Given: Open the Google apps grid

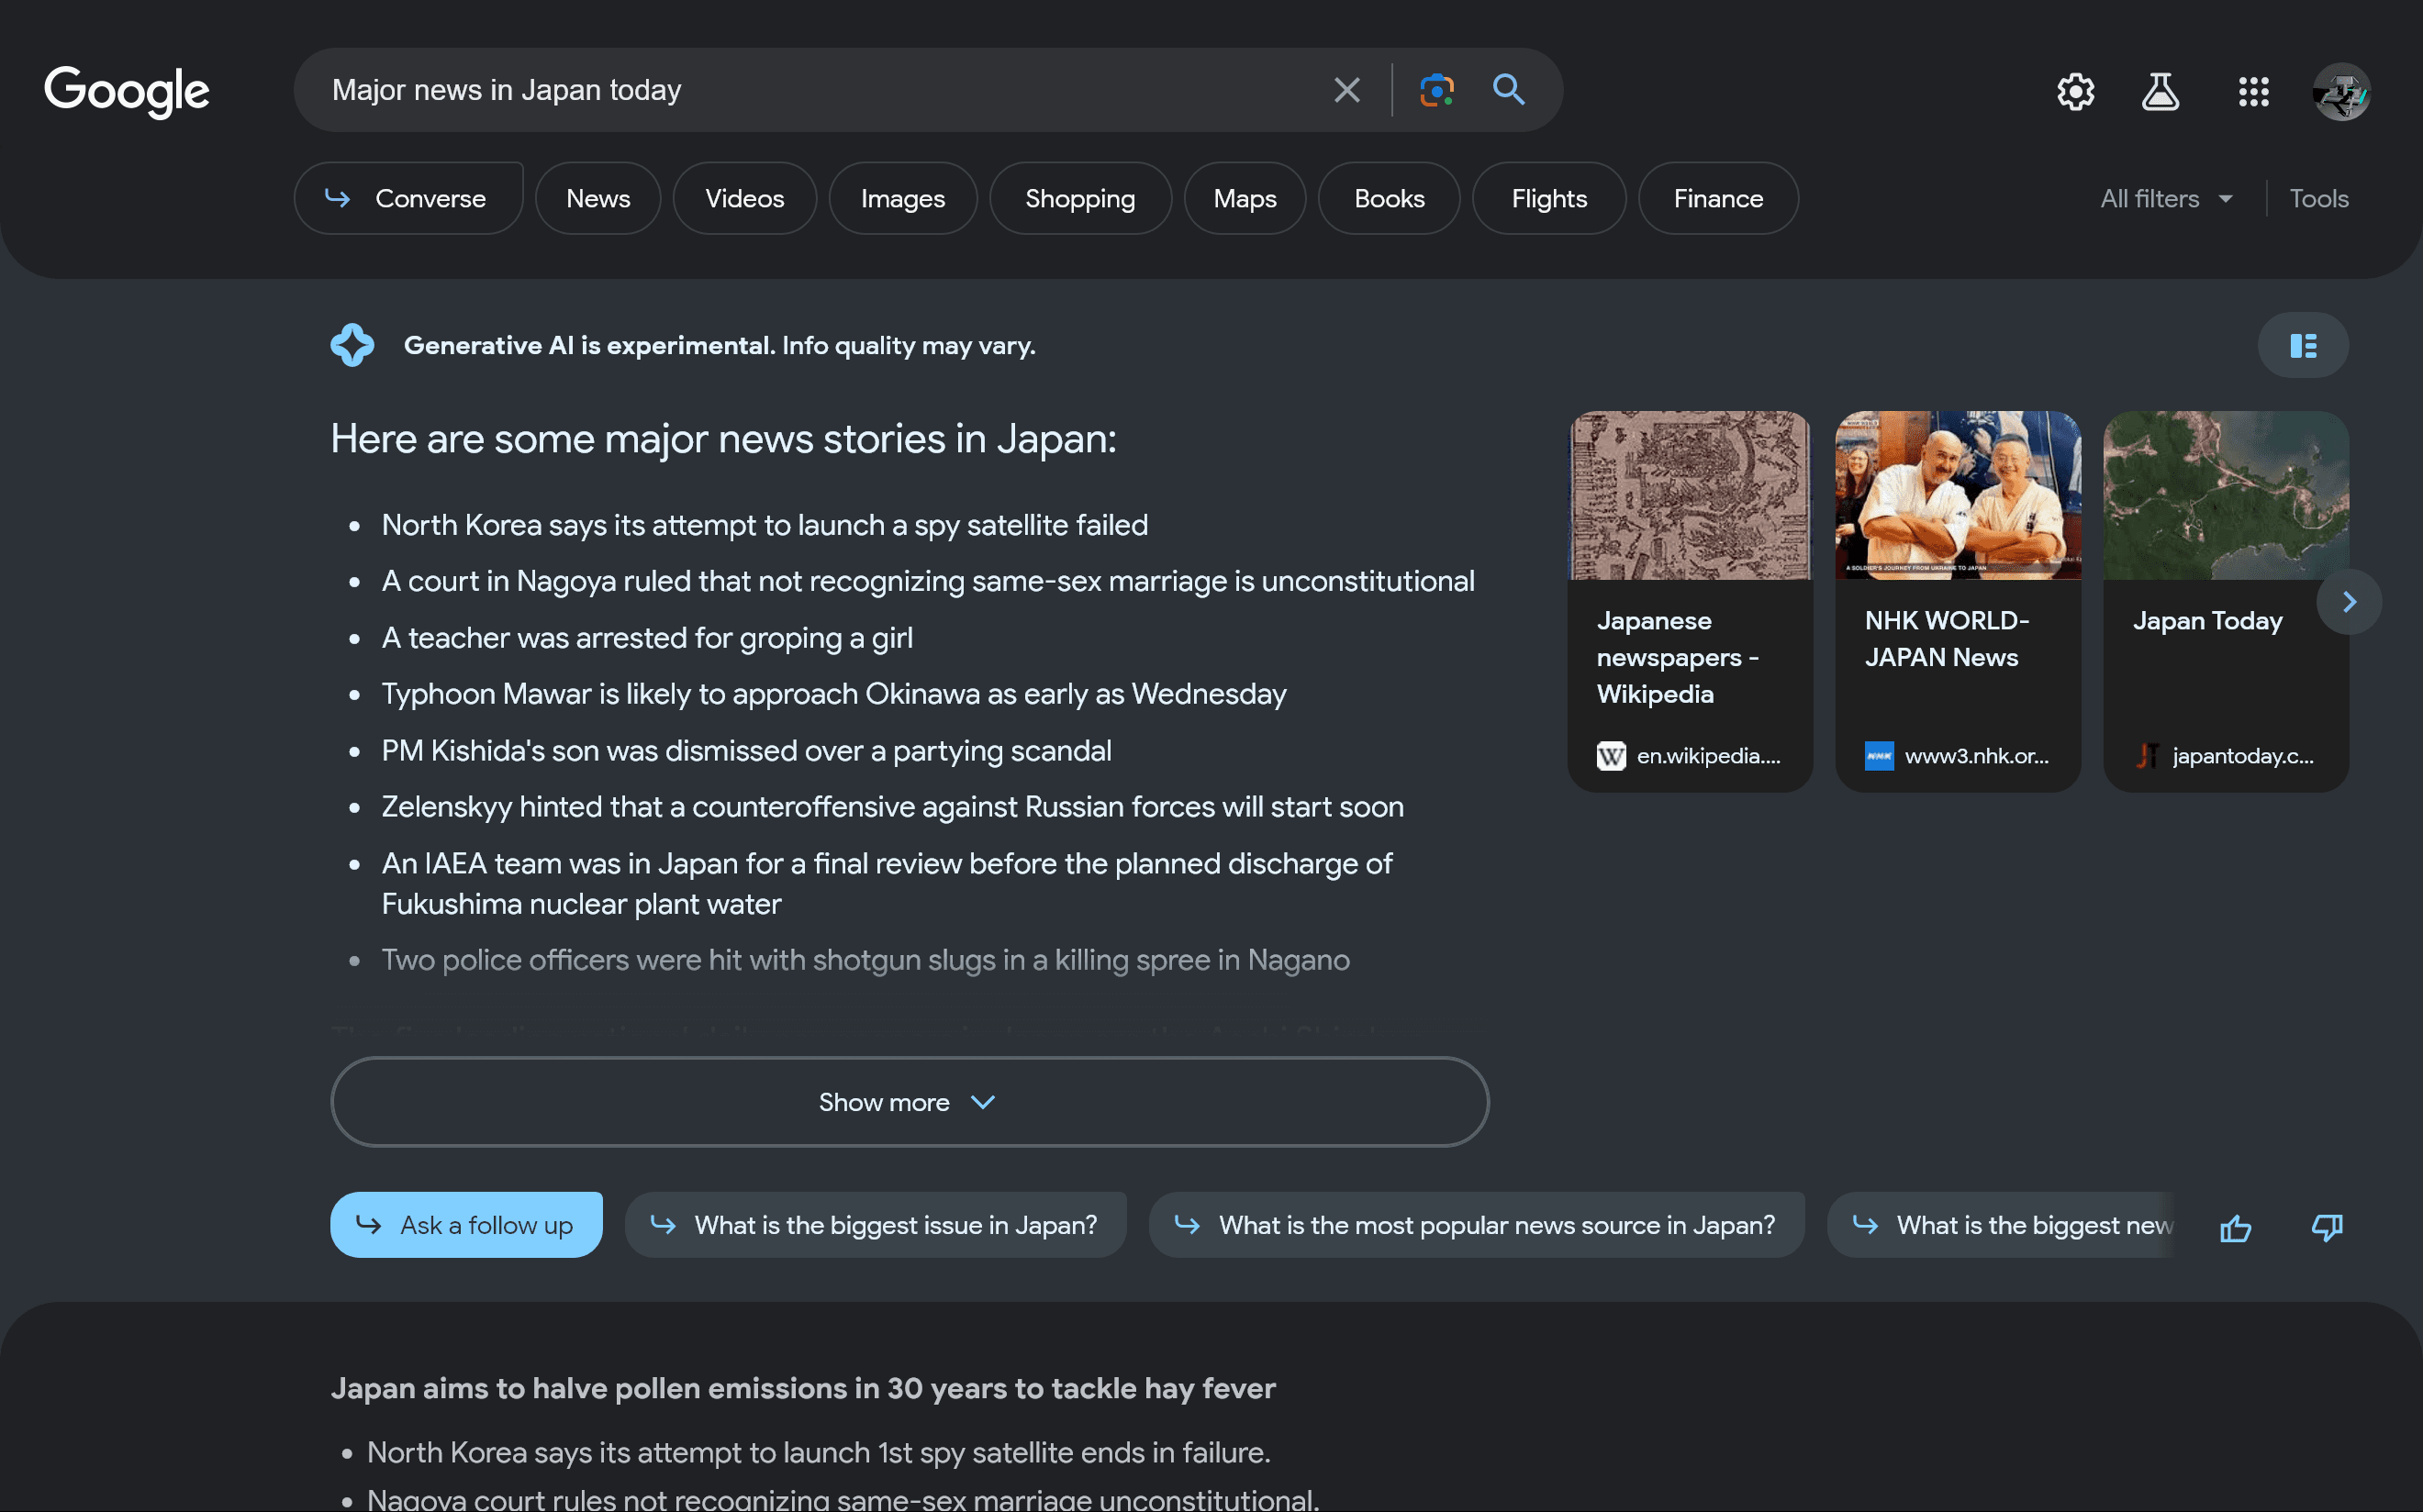Looking at the screenshot, I should pyautogui.click(x=2254, y=92).
